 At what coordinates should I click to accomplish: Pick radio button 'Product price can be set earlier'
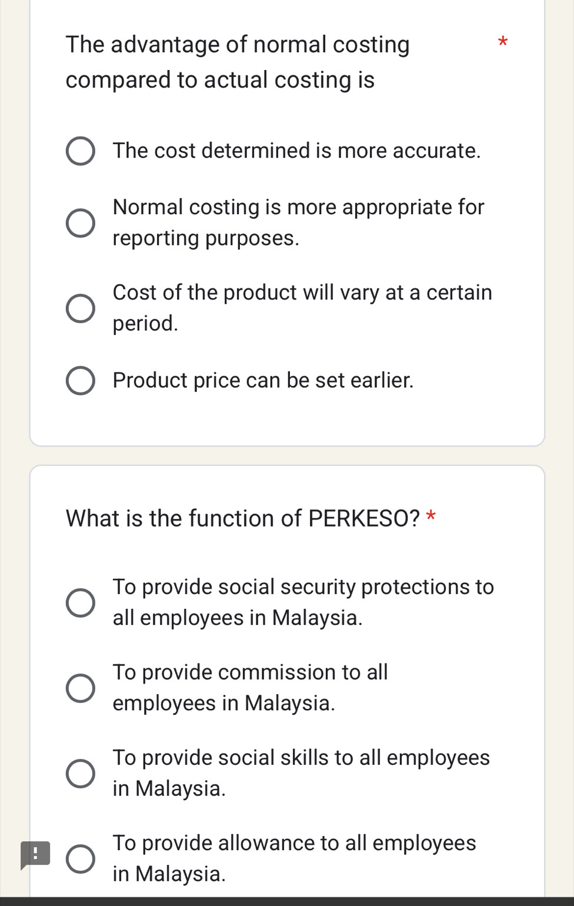coord(81,381)
